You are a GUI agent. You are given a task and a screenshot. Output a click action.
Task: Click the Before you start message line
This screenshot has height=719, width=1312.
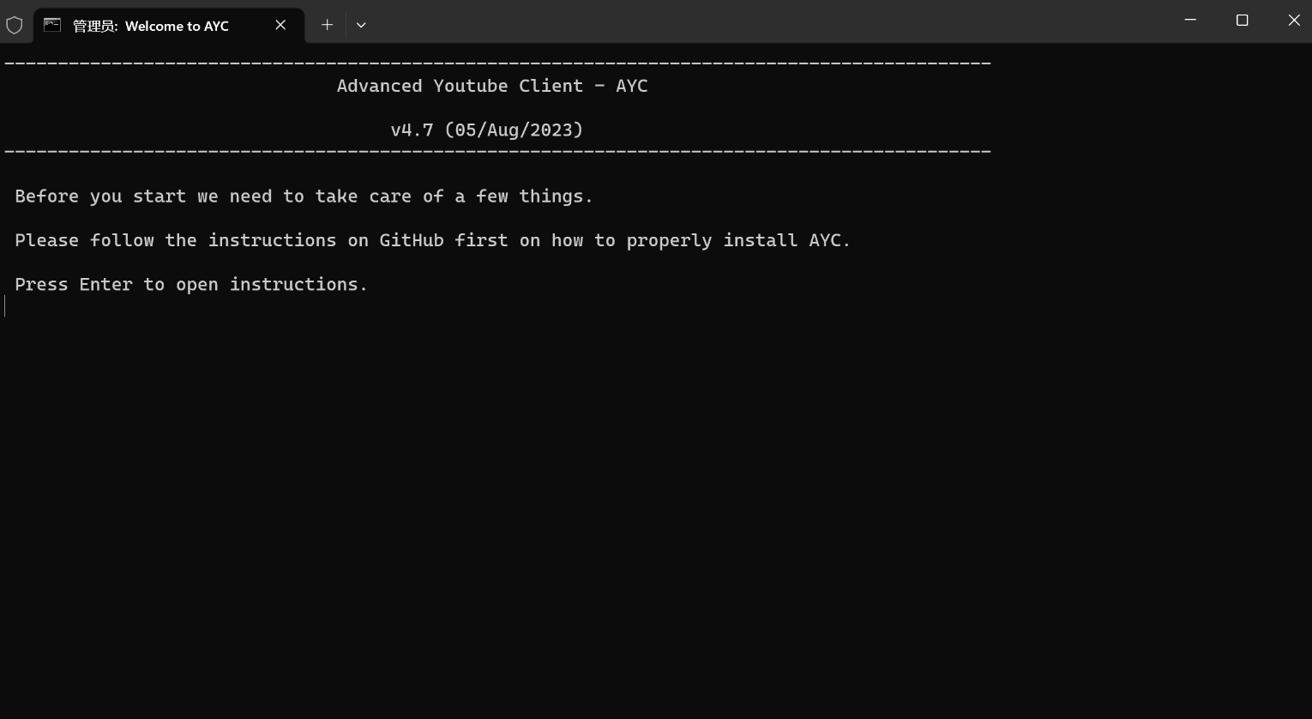click(x=304, y=196)
